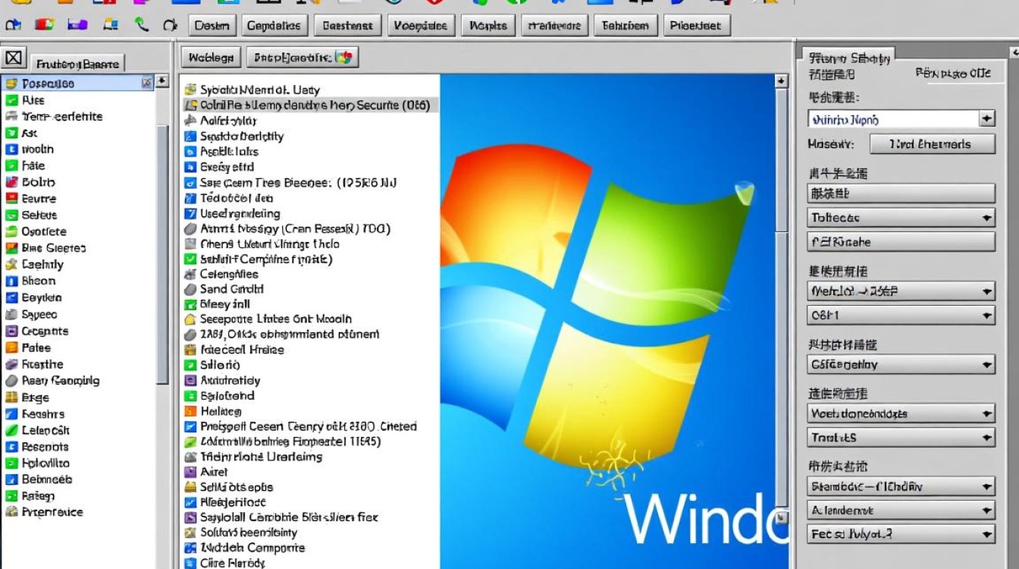Click the left sidebar vertical scrollbar thumb
This screenshot has width=1019, height=569.
[162, 250]
